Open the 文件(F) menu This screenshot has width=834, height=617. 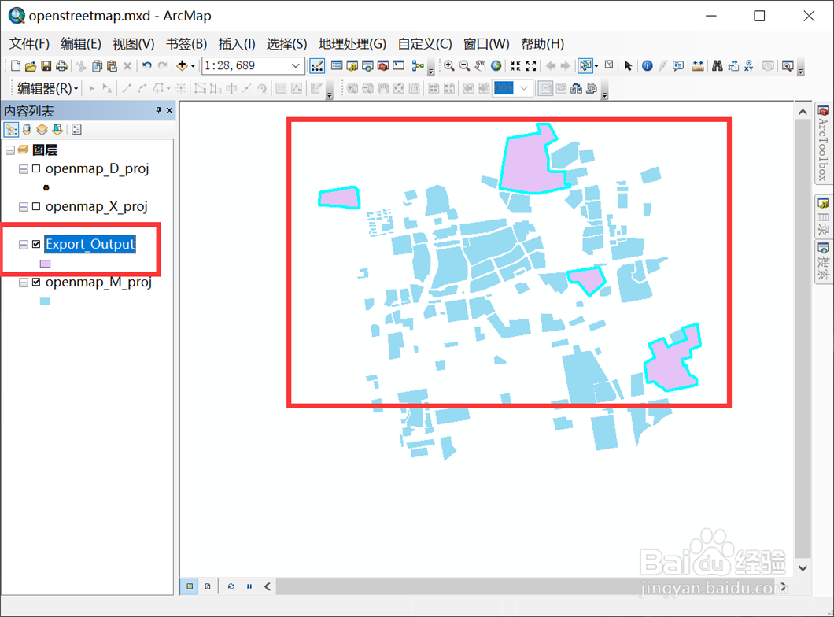[29, 43]
